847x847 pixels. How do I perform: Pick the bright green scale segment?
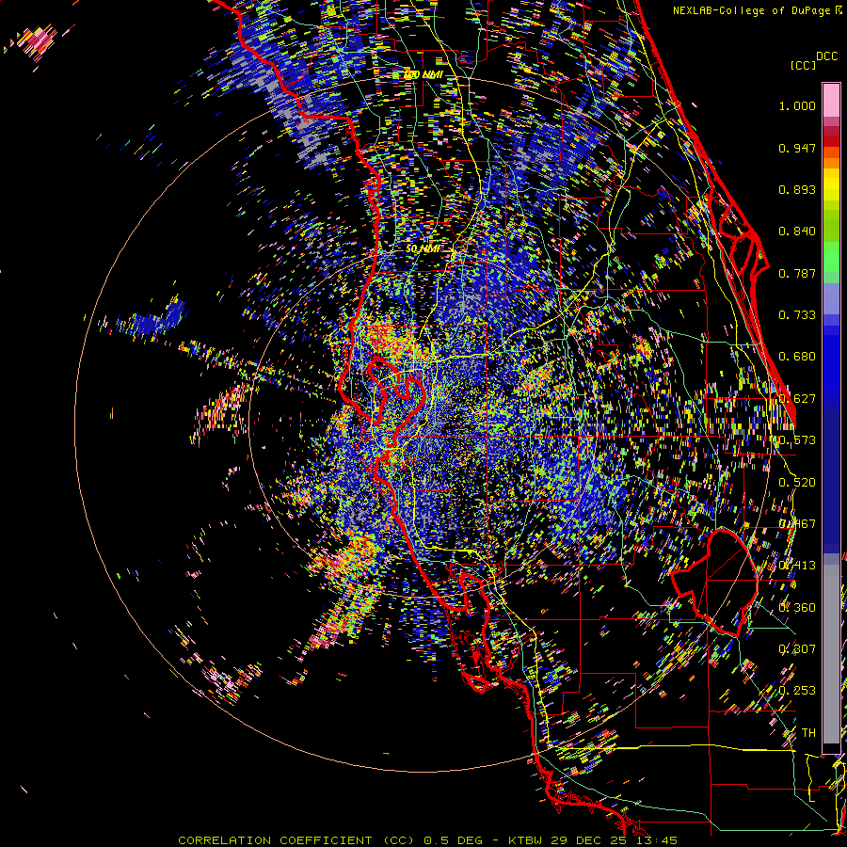click(x=831, y=257)
